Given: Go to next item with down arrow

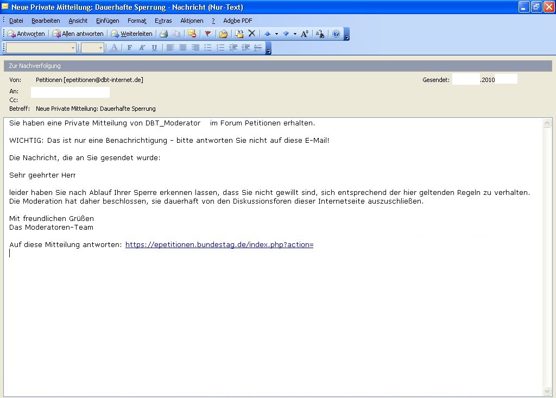Looking at the screenshot, I should pos(286,34).
